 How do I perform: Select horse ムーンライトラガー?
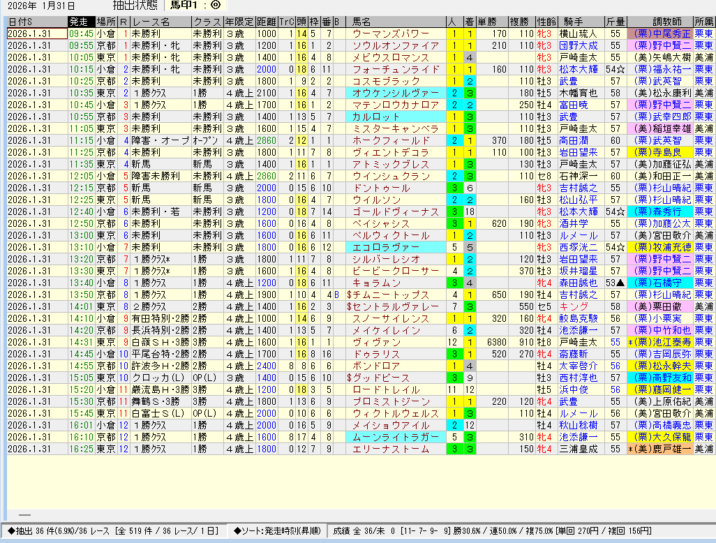(x=396, y=438)
